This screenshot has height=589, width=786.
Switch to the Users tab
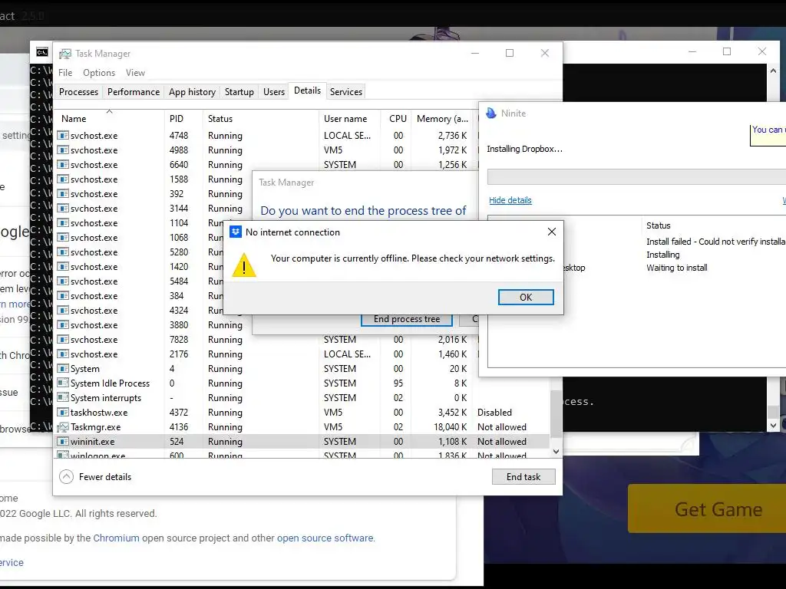pos(274,92)
